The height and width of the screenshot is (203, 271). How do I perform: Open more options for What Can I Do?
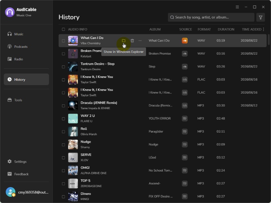point(140,41)
